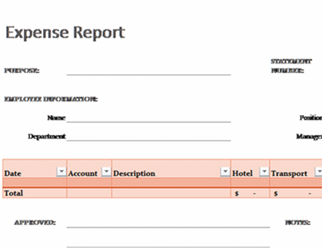Select the Hotel total amount cell
The width and height of the screenshot is (322, 248).
250,194
